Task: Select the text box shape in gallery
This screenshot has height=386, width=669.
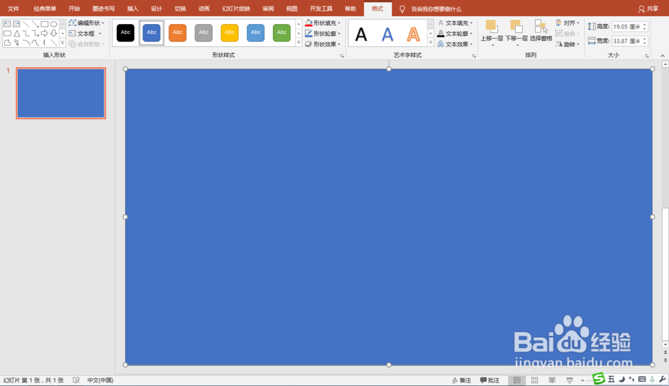Action: pyautogui.click(x=7, y=24)
